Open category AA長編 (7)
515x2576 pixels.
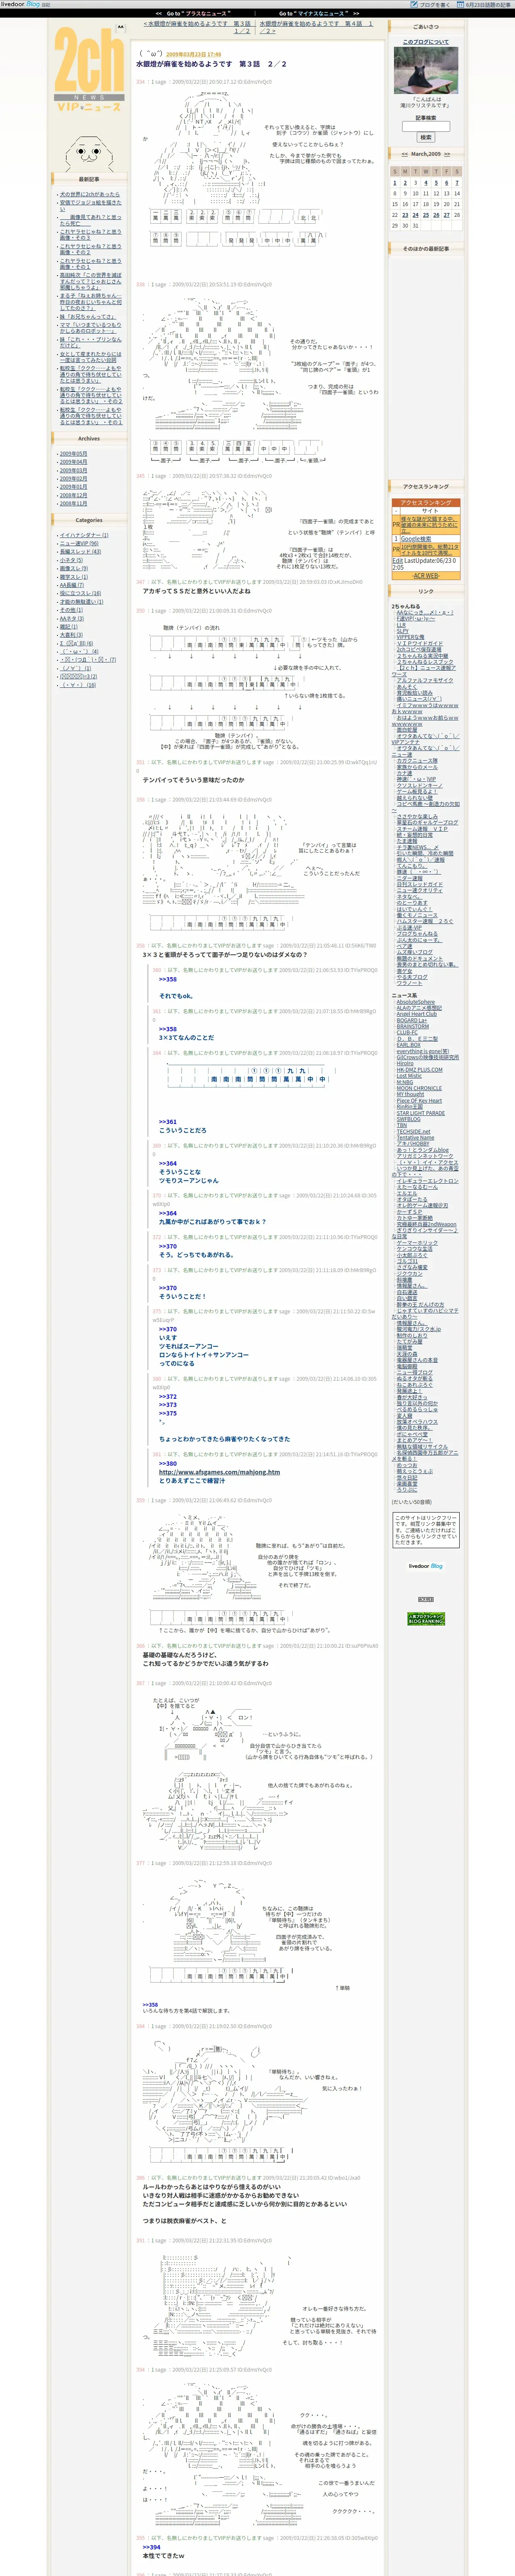click(72, 585)
